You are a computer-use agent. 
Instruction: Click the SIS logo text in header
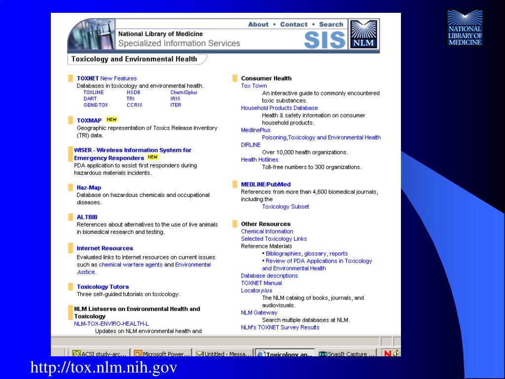point(325,40)
